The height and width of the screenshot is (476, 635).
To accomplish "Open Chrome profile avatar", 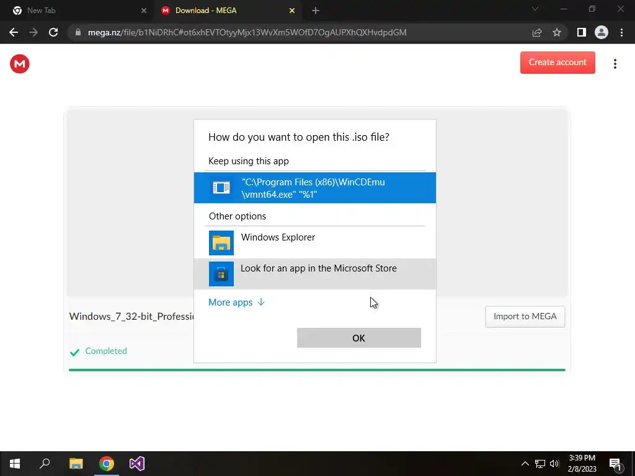I will click(x=602, y=32).
